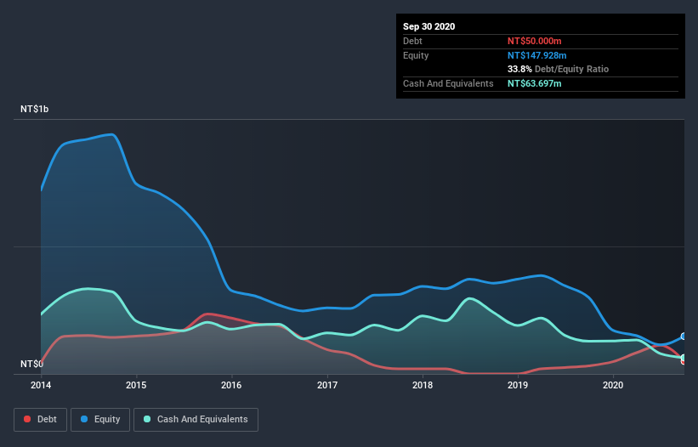Select the blue Equity endpoint marker
The width and height of the screenshot is (698, 447).
pyautogui.click(x=684, y=337)
